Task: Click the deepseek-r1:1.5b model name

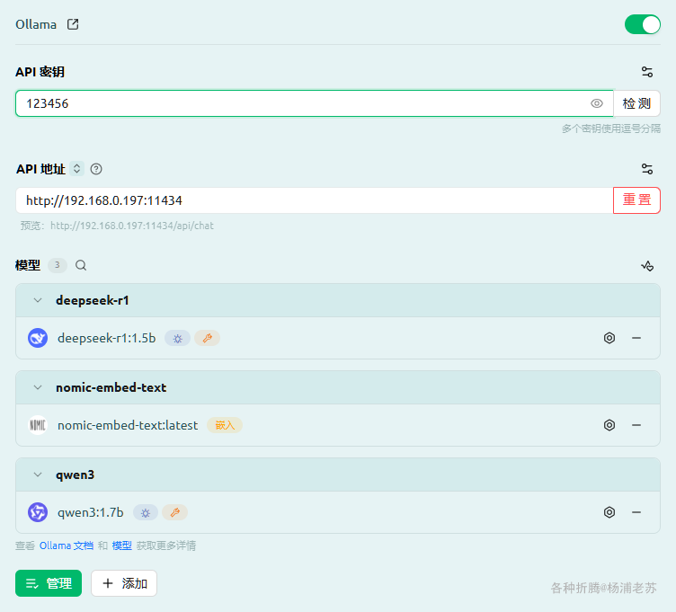Action: pos(107,338)
